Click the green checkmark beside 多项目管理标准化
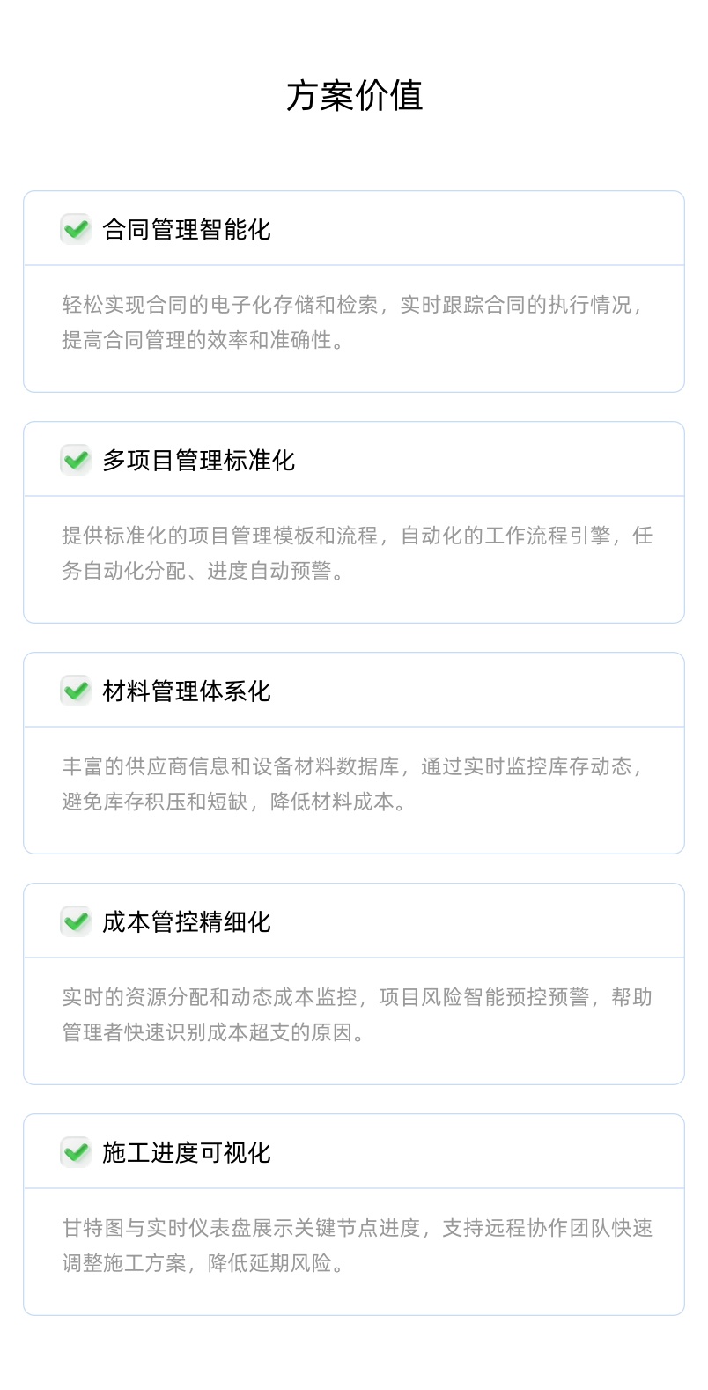This screenshot has width=708, height=1390. (x=76, y=460)
